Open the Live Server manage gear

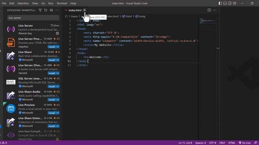57,33
